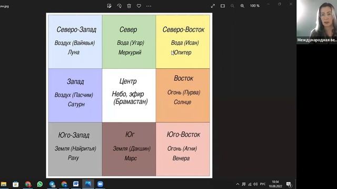Image resolution: width=337 pixels, height=189 pixels.
Task: Click the text Огонь (Пурва)
Action: pos(184,92)
